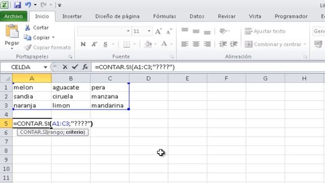Toggle underline with the S button

click(106, 44)
